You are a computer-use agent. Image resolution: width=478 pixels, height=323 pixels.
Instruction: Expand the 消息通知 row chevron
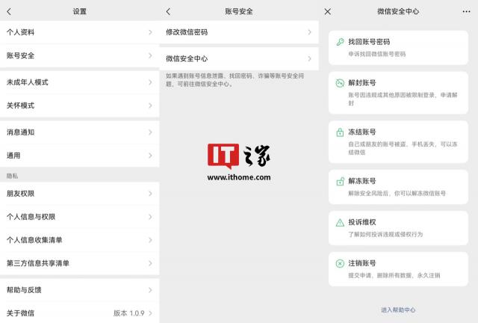click(x=150, y=132)
